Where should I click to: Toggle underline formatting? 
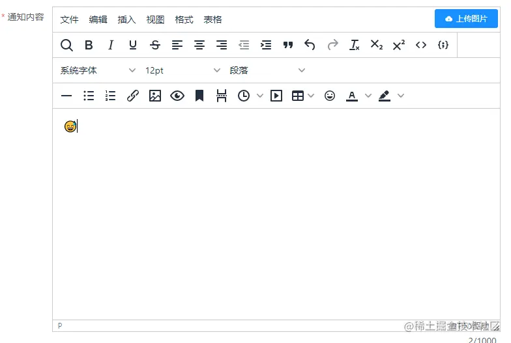133,45
